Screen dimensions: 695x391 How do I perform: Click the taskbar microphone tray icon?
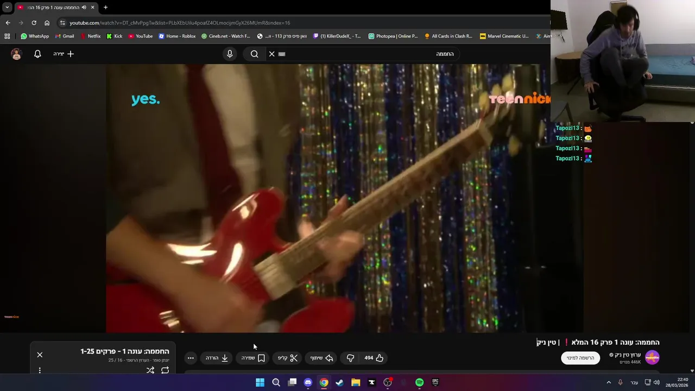coord(620,382)
